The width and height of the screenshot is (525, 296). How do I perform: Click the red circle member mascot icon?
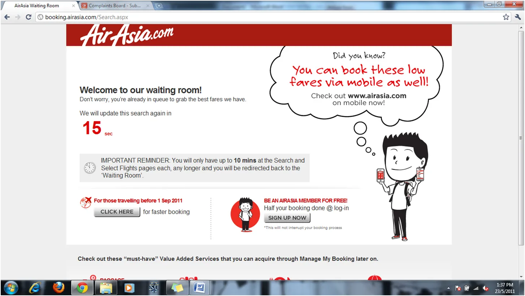(245, 215)
